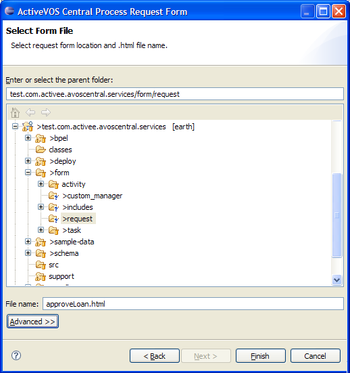Expand the includes folder node

pyautogui.click(x=41, y=207)
